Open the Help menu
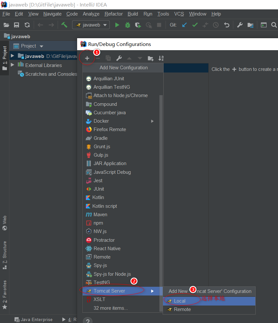278x323 pixels. 216,14
